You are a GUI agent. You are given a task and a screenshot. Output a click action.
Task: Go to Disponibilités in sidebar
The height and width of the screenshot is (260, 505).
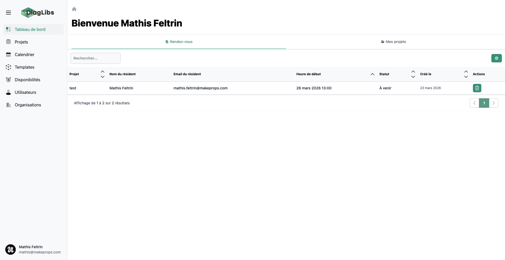tap(27, 80)
